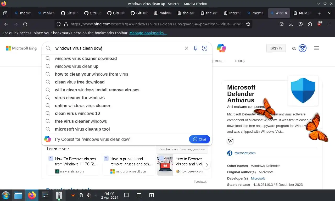Open the taskbar clock and calendar
335x201 pixels.
click(x=110, y=195)
